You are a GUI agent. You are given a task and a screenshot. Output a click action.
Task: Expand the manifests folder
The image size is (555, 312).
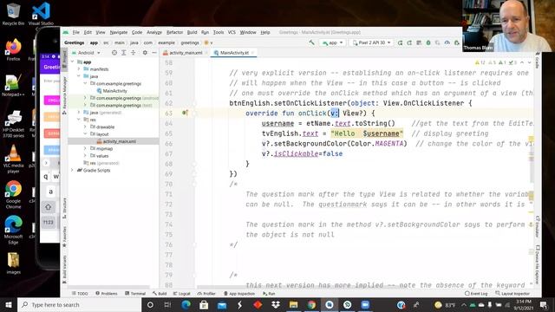coord(79,69)
